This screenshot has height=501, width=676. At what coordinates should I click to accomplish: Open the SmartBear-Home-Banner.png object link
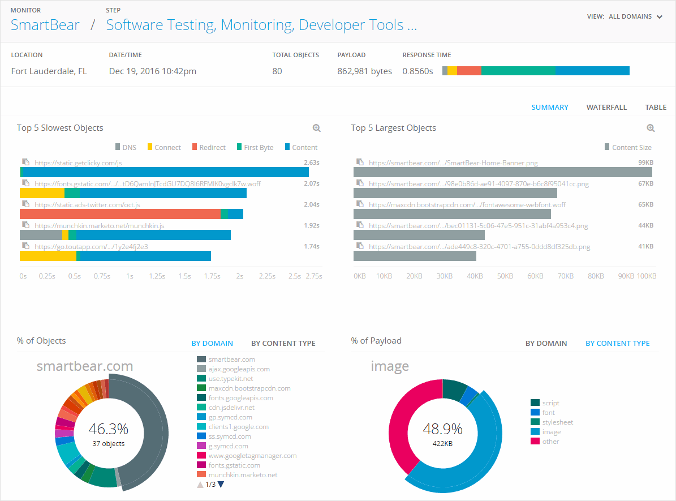coord(454,162)
